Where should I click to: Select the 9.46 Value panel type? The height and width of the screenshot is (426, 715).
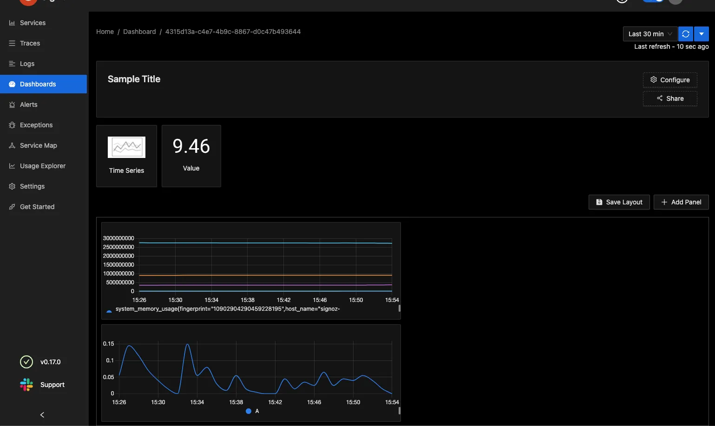(191, 156)
